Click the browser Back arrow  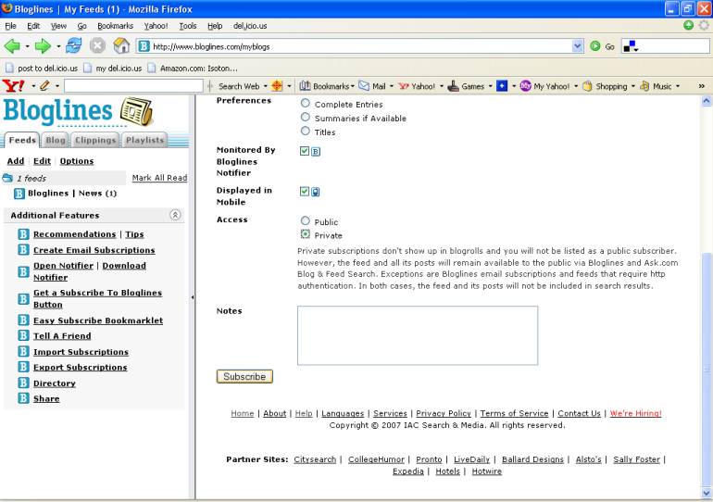click(12, 46)
